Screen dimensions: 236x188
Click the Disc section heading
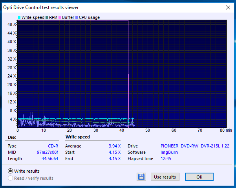12,137
